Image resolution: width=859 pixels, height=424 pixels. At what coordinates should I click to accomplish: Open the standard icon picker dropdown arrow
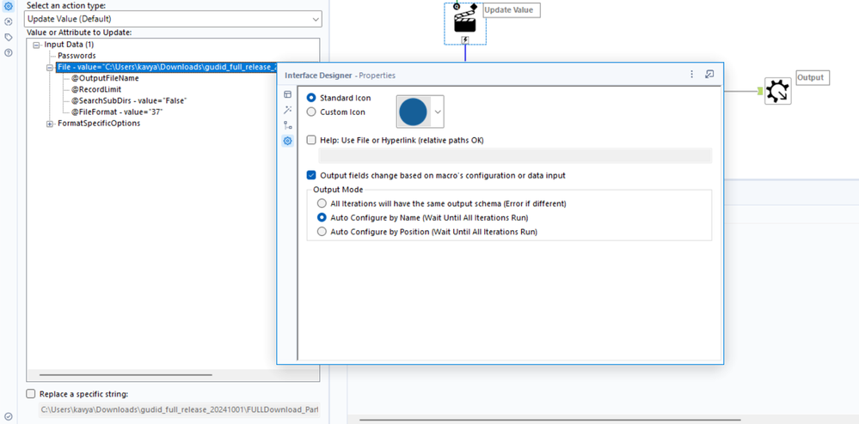pyautogui.click(x=438, y=112)
